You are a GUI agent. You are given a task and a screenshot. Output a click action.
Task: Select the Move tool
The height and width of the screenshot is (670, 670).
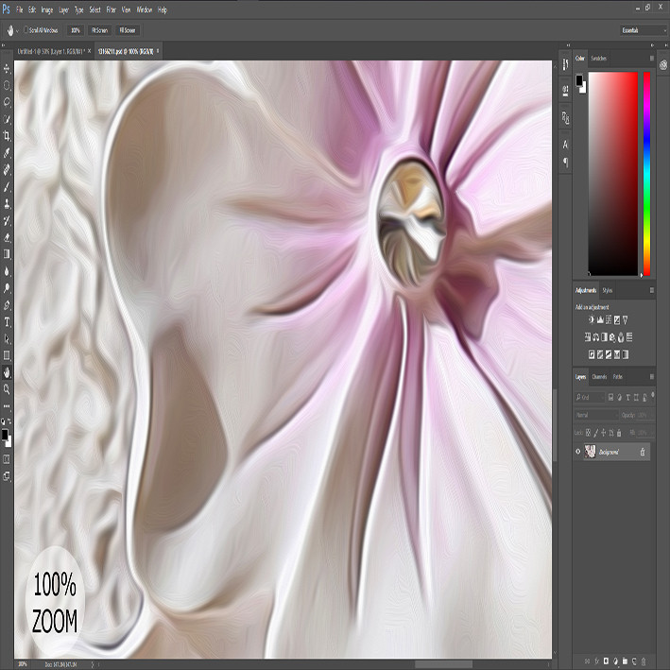(x=7, y=69)
